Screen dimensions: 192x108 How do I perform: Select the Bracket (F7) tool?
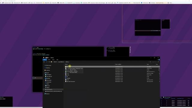(69, 3)
